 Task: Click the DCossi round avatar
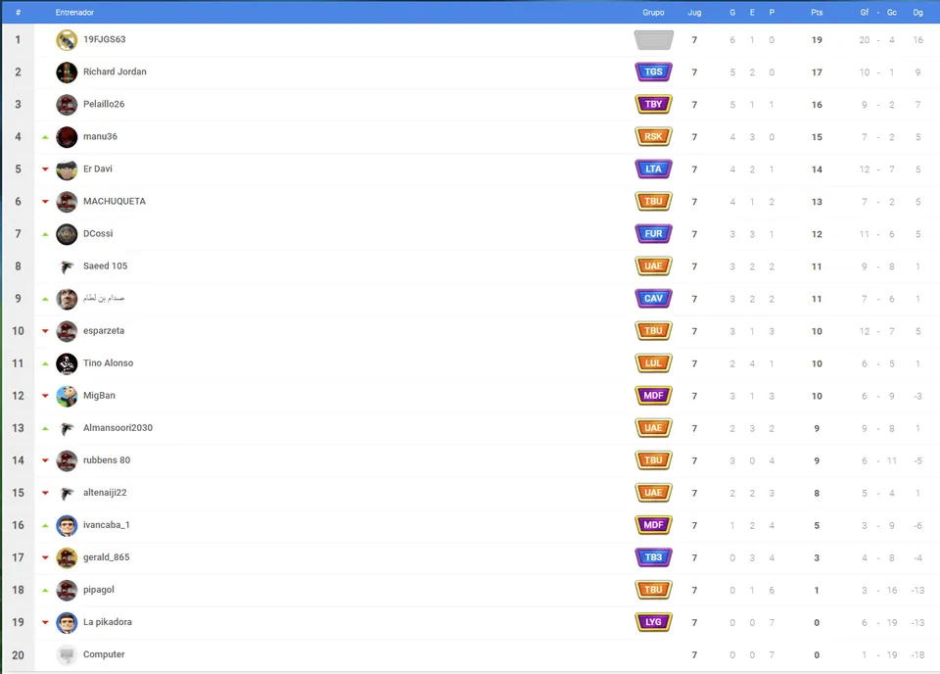coord(67,234)
